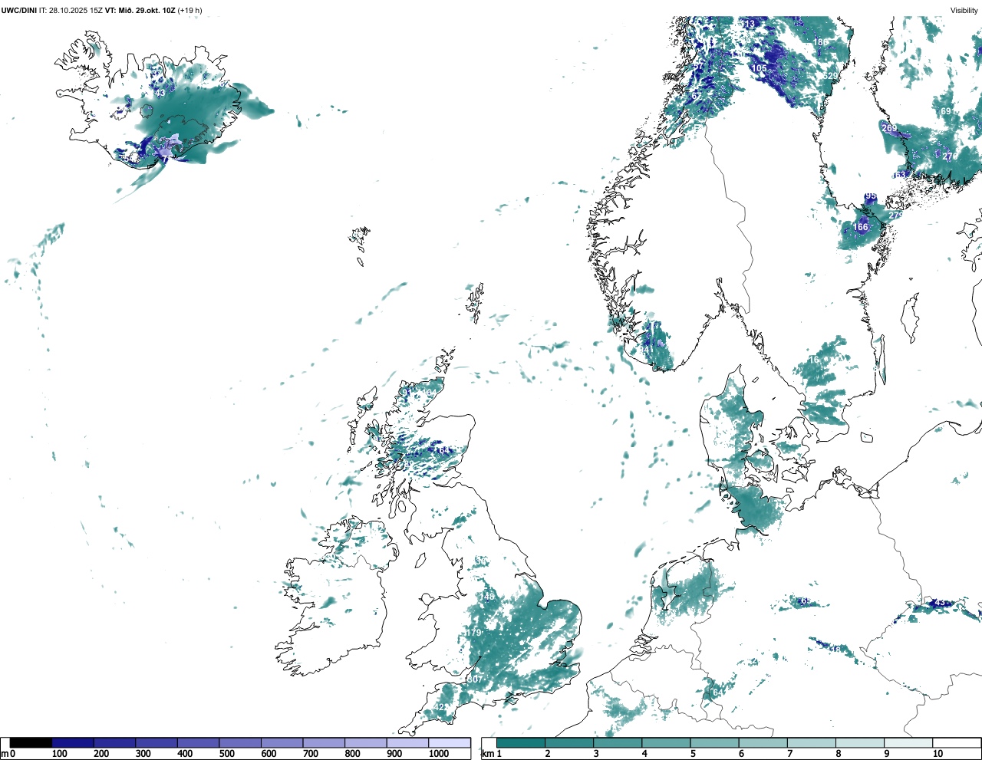Select the '269' value on Finnish coast

(889, 128)
